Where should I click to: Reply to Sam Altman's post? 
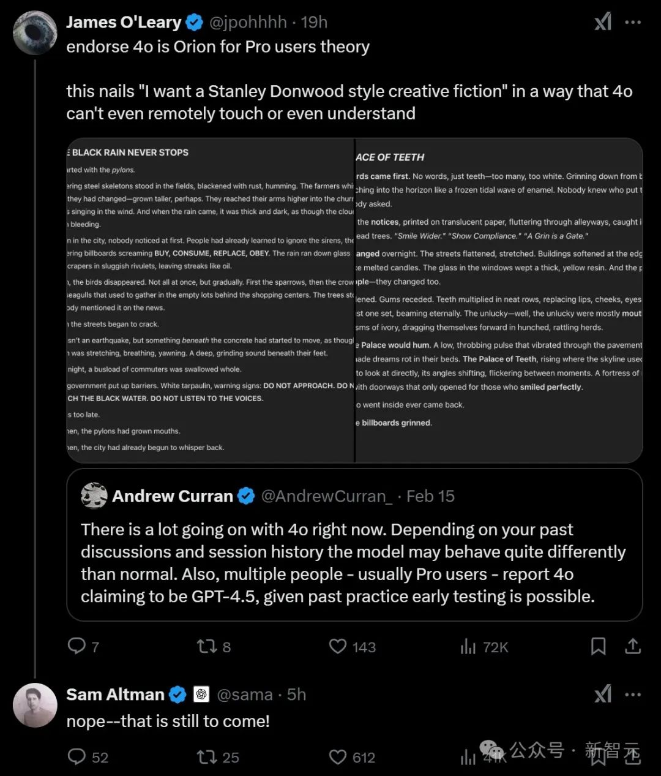77,757
